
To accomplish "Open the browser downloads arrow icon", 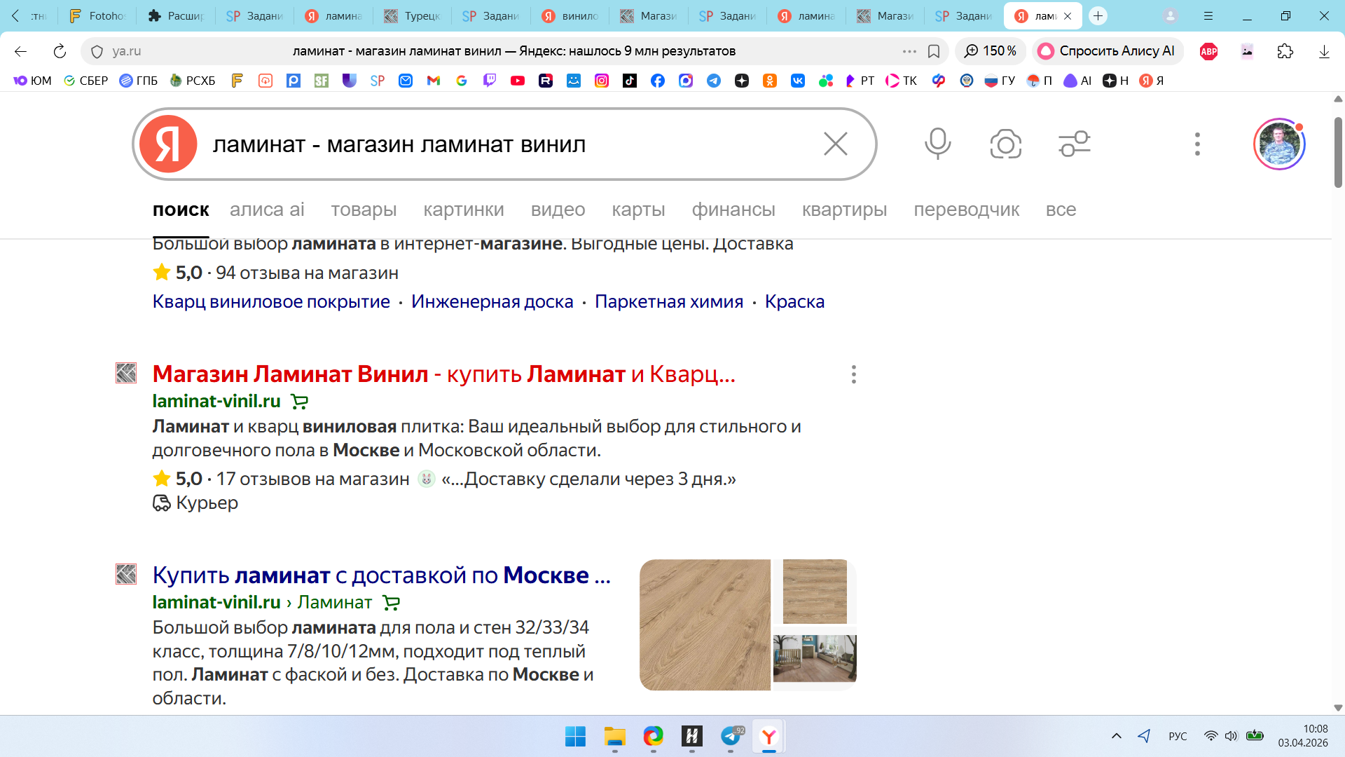I will [1323, 51].
